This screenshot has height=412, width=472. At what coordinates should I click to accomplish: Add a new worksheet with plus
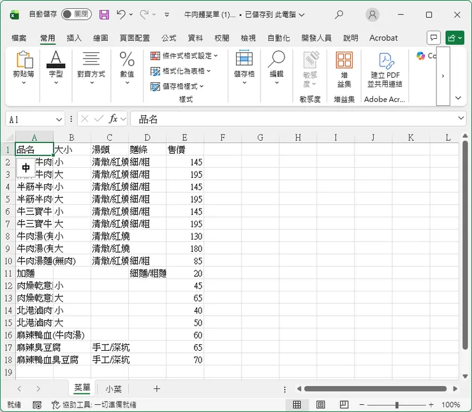[x=156, y=388]
